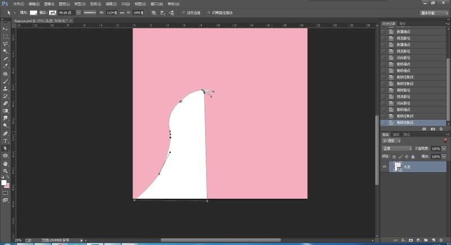Select the Ellipse shape tool
The width and height of the screenshot is (451, 245).
[5, 156]
